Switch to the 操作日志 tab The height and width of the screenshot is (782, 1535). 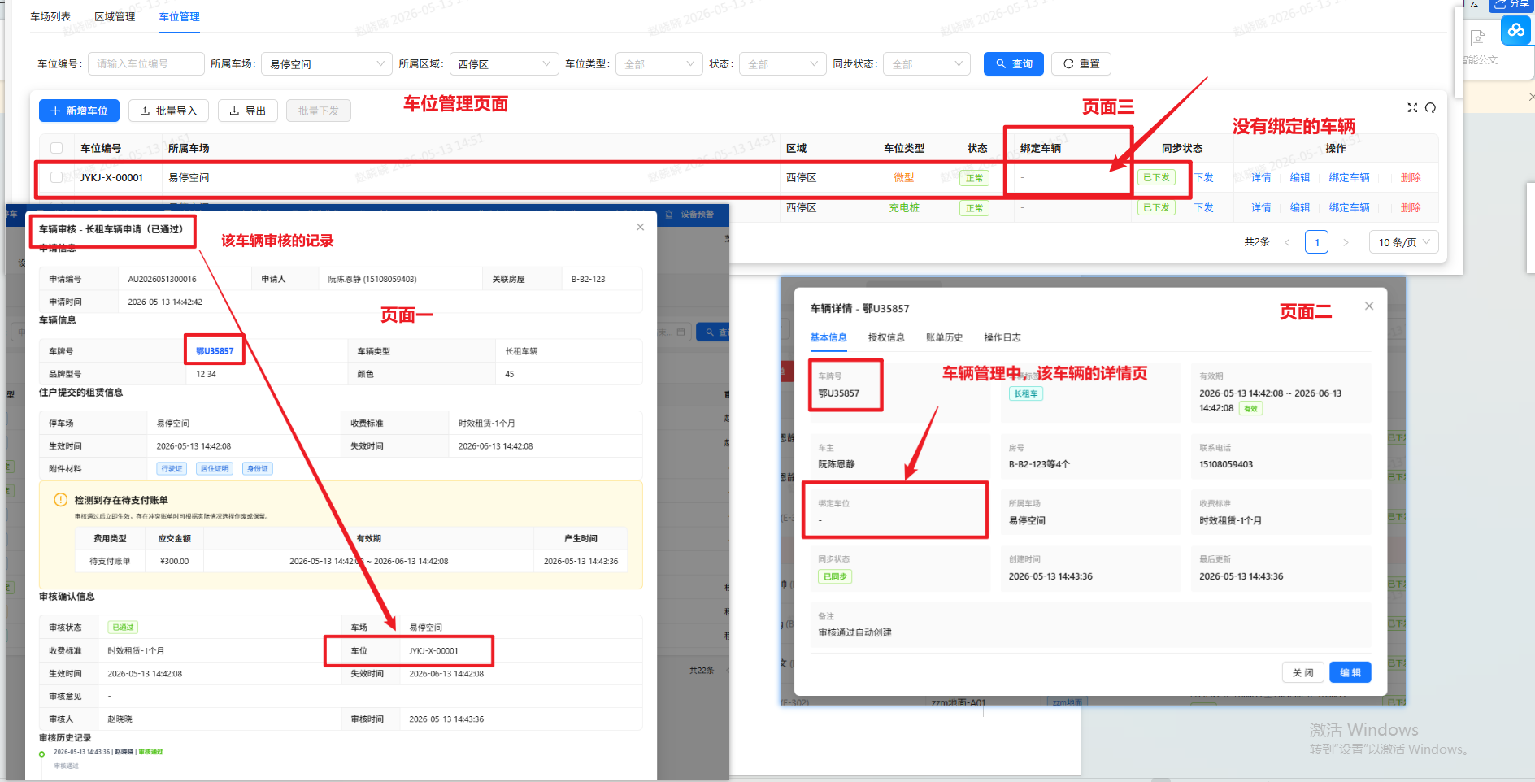pyautogui.click(x=1002, y=337)
